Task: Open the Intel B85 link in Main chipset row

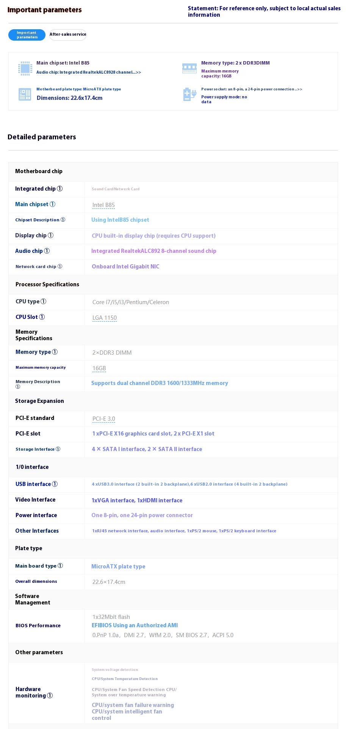Action: tap(103, 205)
